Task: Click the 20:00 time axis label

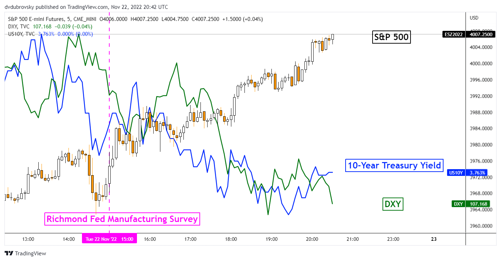Action: (312, 239)
